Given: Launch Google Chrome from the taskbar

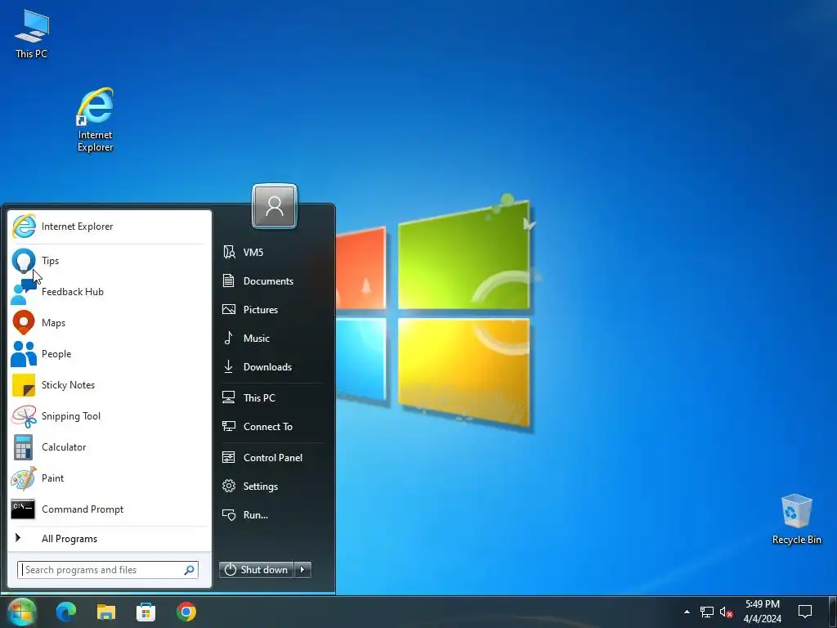Looking at the screenshot, I should click(x=186, y=612).
